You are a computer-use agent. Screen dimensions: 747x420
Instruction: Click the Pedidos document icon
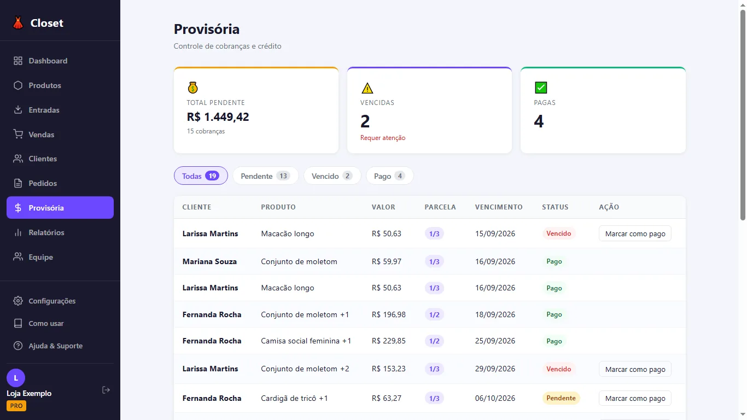[18, 183]
